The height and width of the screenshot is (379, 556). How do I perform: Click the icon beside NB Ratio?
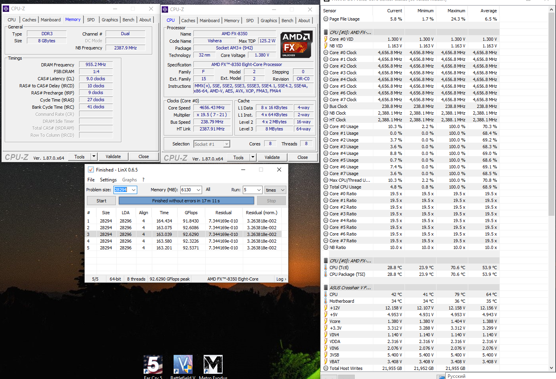[x=326, y=247]
